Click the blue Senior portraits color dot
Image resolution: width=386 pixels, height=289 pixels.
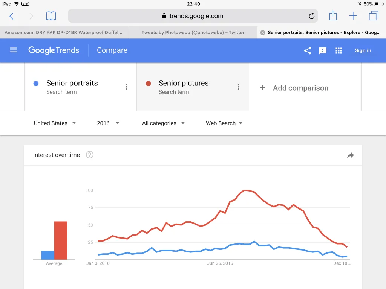pos(36,84)
